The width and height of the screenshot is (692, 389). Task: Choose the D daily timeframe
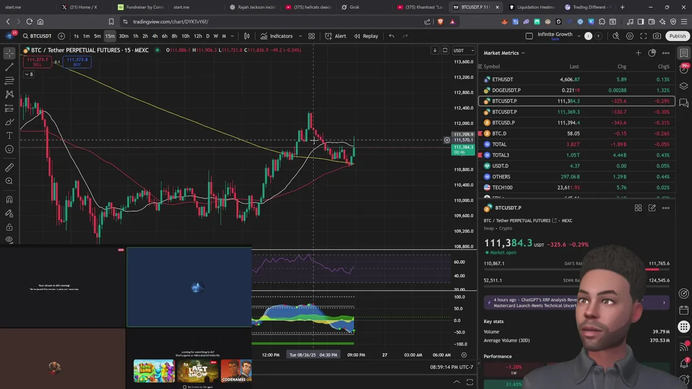208,36
